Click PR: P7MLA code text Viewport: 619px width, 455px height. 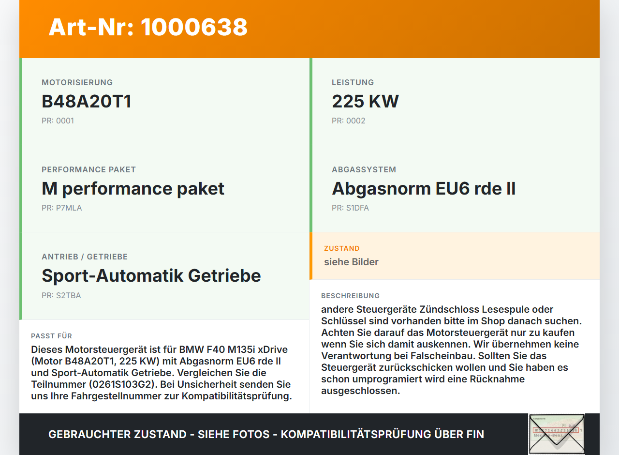click(x=62, y=208)
